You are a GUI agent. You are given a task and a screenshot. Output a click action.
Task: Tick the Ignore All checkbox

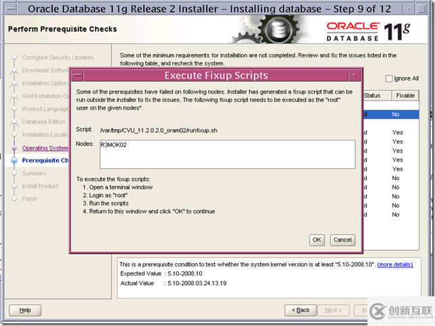coord(389,78)
